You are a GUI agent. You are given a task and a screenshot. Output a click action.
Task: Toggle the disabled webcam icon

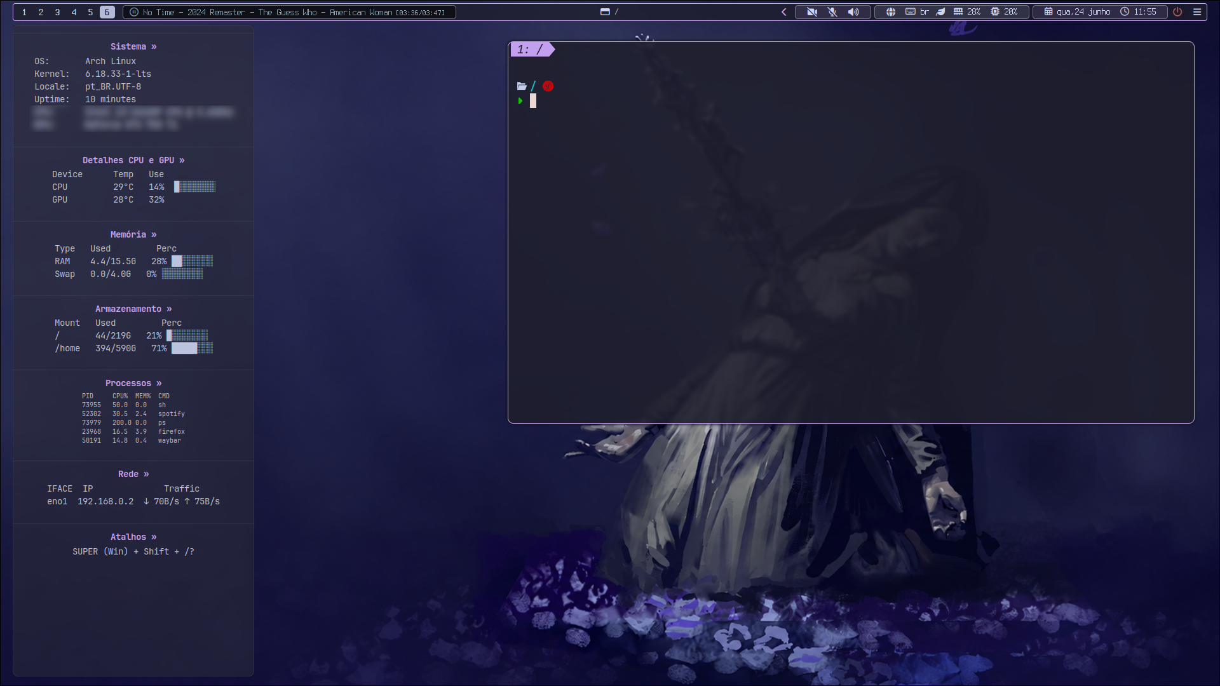click(812, 12)
